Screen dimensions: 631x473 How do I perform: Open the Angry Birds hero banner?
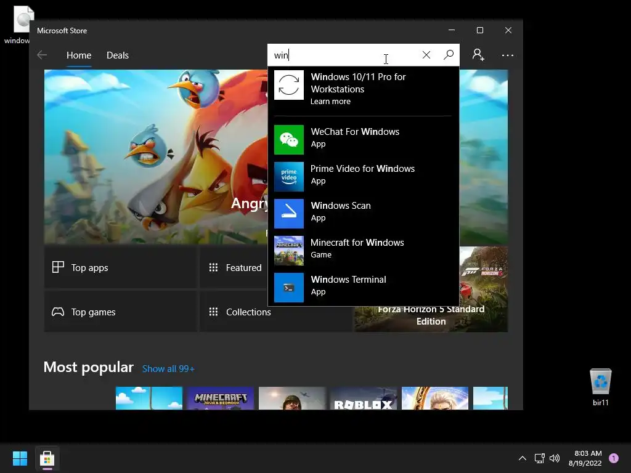pyautogui.click(x=156, y=157)
